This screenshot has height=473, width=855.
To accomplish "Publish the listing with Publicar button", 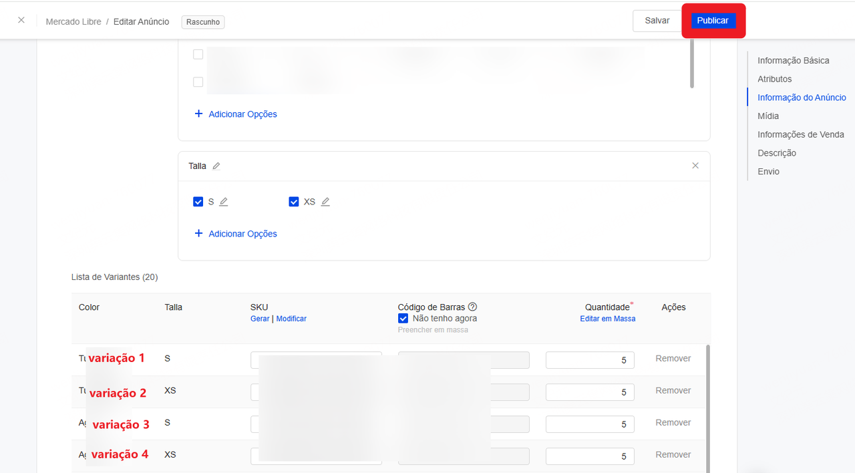I will pos(713,21).
